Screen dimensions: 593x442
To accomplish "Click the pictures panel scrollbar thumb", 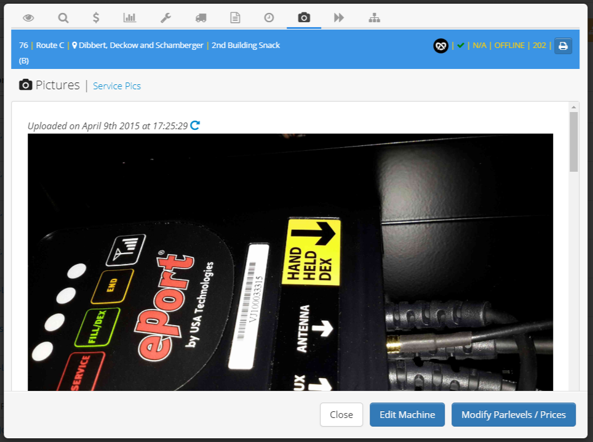I will point(574,142).
